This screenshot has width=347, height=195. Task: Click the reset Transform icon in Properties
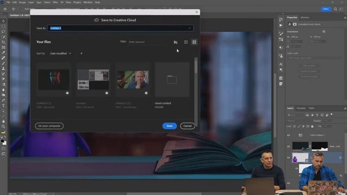coord(324,31)
